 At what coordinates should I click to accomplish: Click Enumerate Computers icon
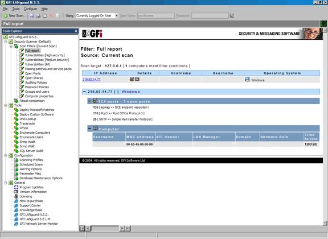pyautogui.click(x=16, y=133)
